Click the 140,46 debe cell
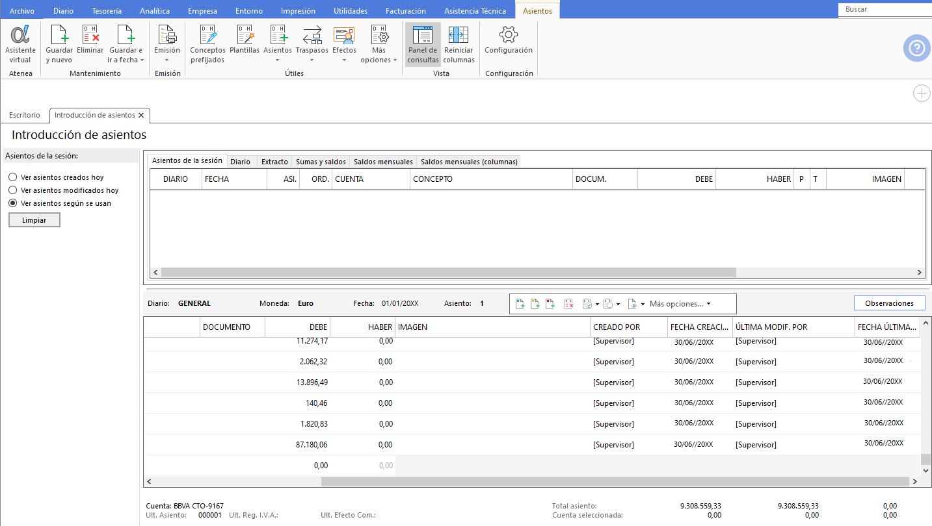 [298, 403]
